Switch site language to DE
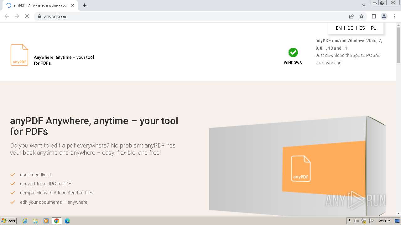Screen dimensions: 401x225 [x=350, y=28]
